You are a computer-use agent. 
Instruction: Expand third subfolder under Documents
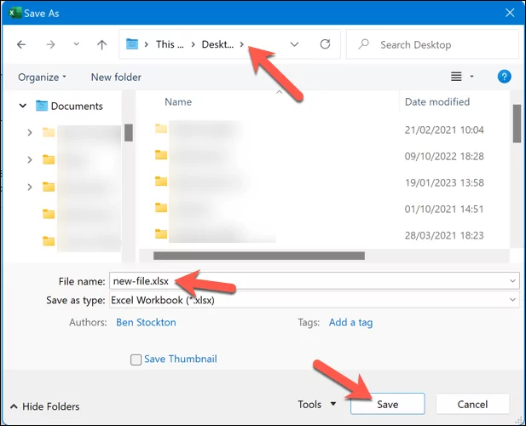[30, 187]
